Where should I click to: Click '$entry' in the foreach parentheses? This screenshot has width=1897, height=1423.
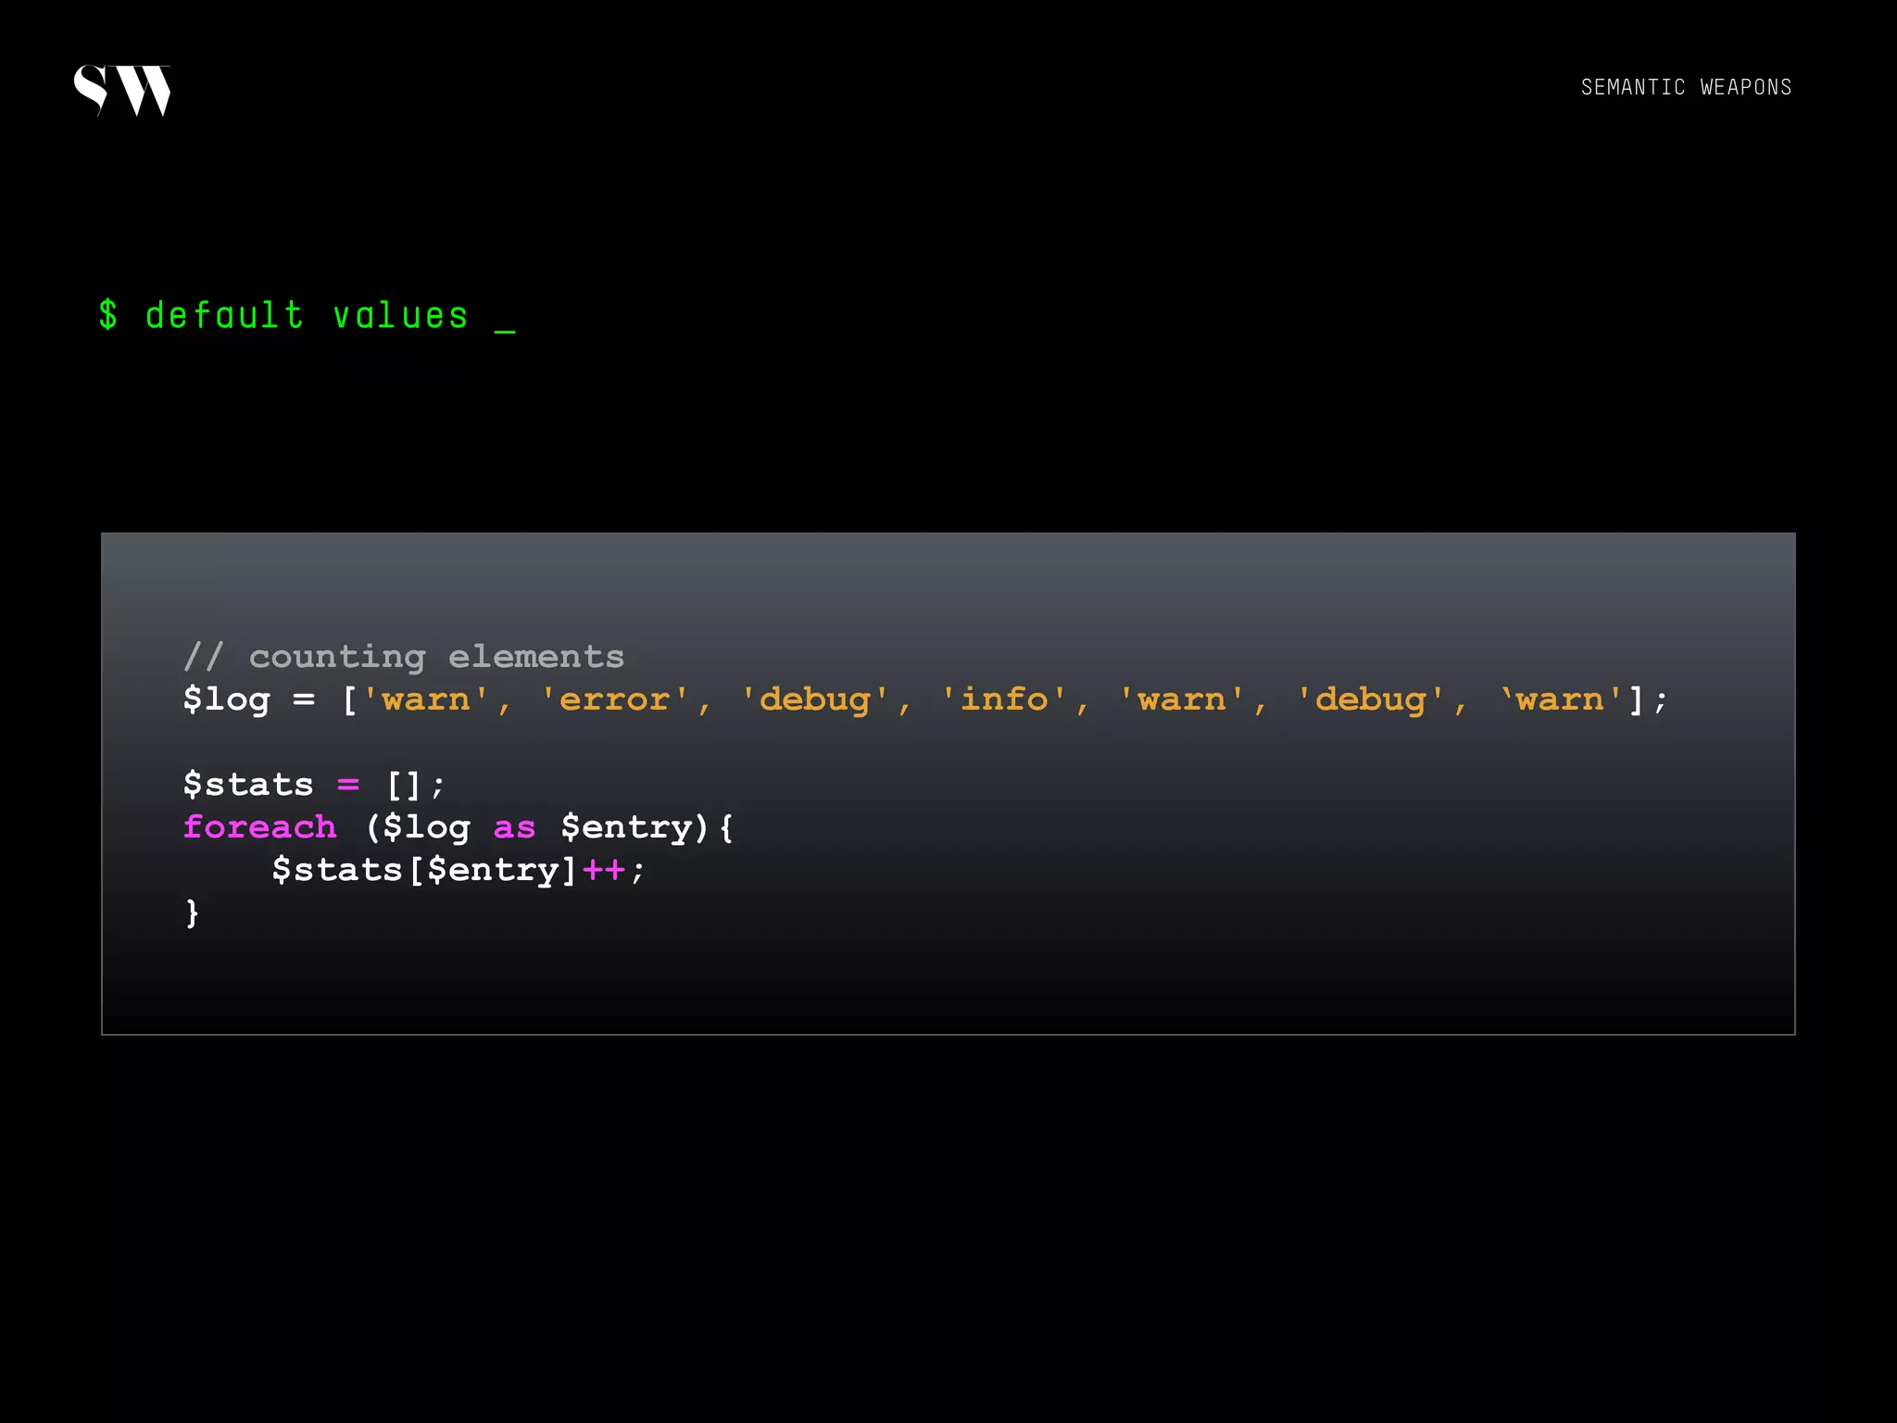pyautogui.click(x=628, y=827)
